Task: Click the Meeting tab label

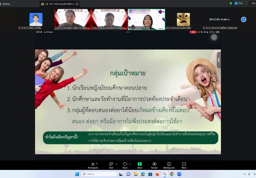Action: tap(6, 4)
